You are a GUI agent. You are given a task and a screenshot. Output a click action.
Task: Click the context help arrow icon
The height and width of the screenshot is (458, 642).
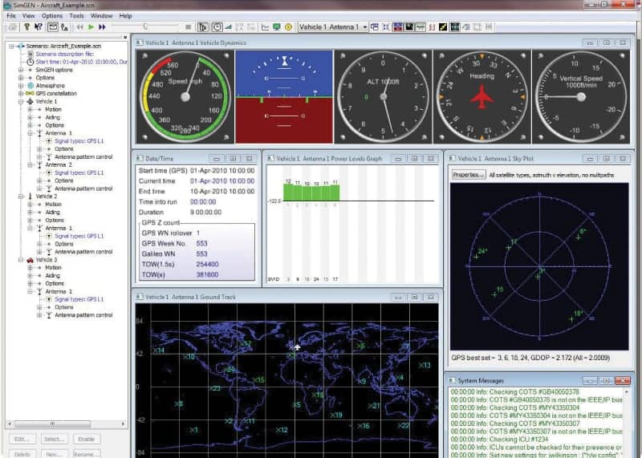click(x=39, y=27)
